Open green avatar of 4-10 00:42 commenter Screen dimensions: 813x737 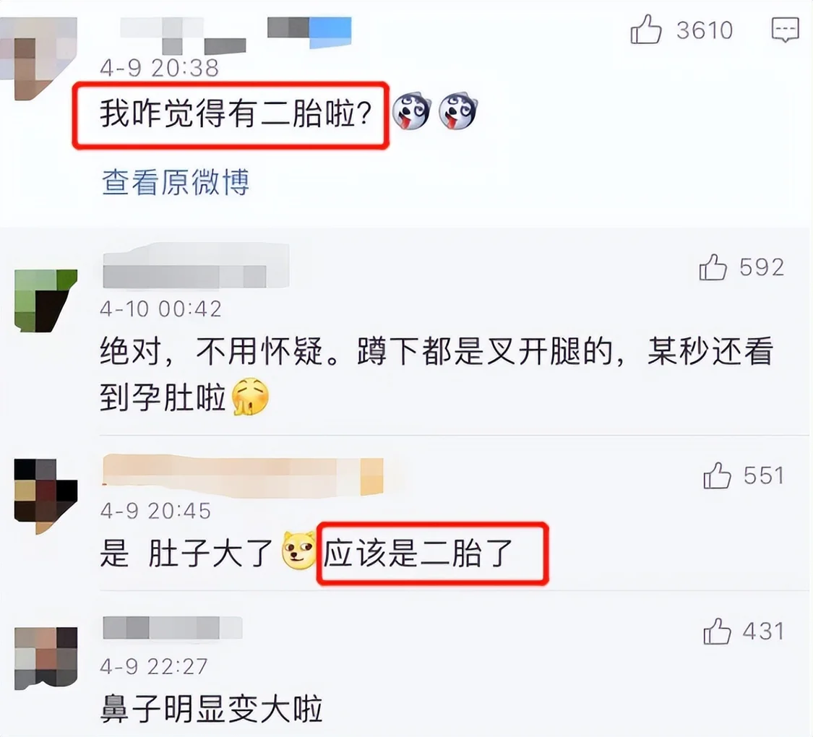tap(46, 301)
